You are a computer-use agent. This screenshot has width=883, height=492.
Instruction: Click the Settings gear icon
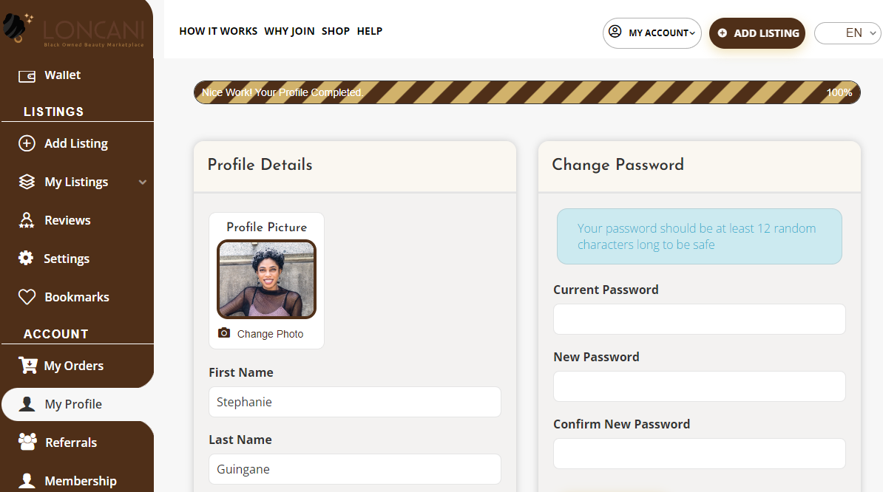tap(26, 258)
